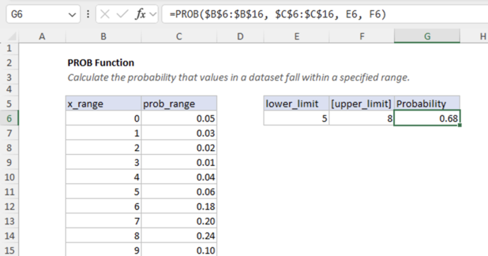Image resolution: width=488 pixels, height=256 pixels.
Task: Select cell C12 containing 0.18
Action: click(x=179, y=206)
